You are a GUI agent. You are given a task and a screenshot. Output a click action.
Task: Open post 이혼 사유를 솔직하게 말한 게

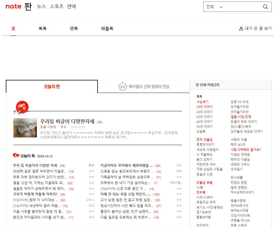(x=38, y=212)
